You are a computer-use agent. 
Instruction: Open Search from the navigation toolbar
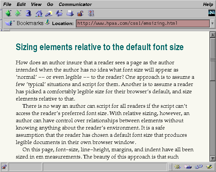(x=49, y=14)
